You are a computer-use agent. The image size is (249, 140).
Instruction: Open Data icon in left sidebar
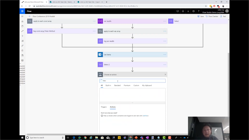click(22, 51)
